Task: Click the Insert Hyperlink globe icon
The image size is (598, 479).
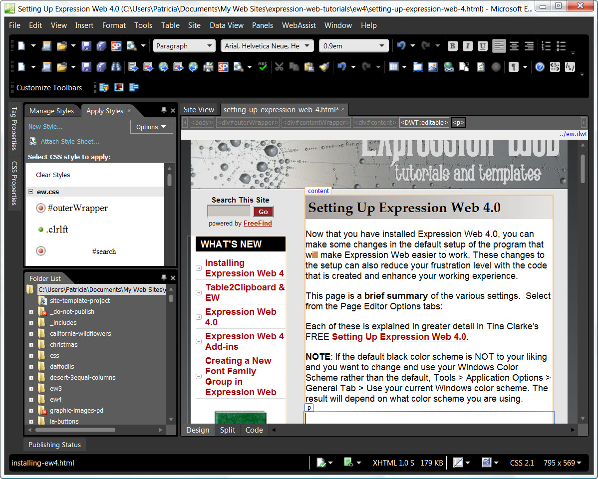Action: (449, 67)
